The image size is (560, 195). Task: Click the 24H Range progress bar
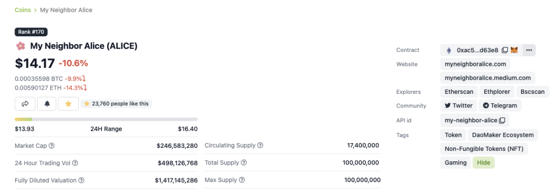click(106, 119)
